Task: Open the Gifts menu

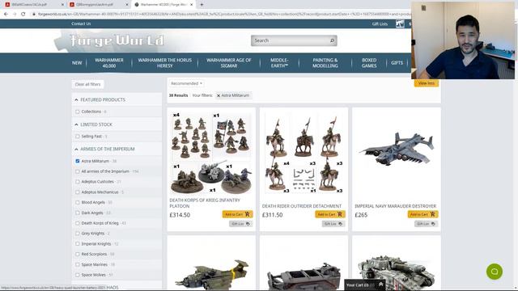Action: [x=397, y=63]
